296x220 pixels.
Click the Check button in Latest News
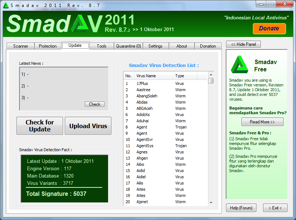click(x=95, y=104)
